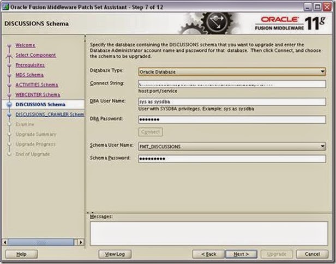Open the Schema User Name dropdown

(232, 147)
